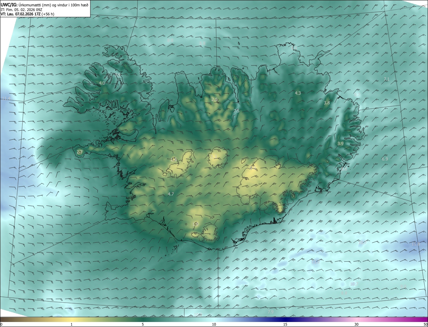Click the "30" tick label on the colour scale

(356, 325)
